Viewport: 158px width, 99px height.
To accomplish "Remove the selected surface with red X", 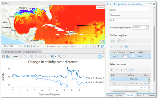I will pyautogui.click(x=126, y=70).
